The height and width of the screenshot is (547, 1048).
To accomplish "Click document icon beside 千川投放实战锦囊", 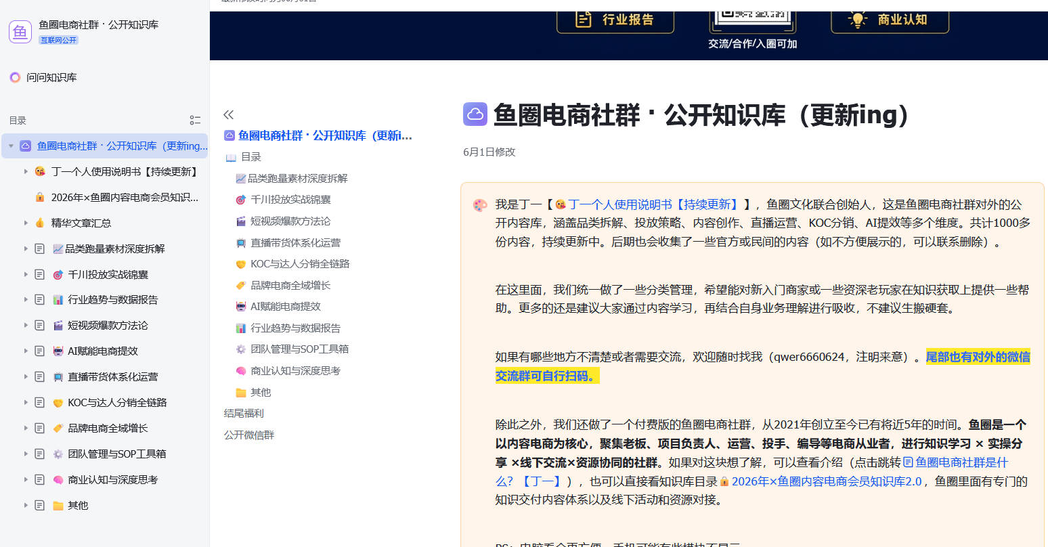I will [x=40, y=274].
